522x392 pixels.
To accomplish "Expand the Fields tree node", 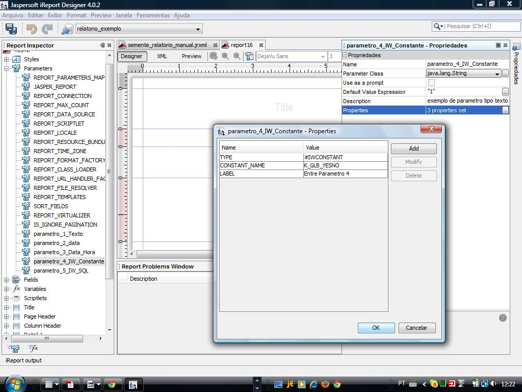I will [x=6, y=280].
